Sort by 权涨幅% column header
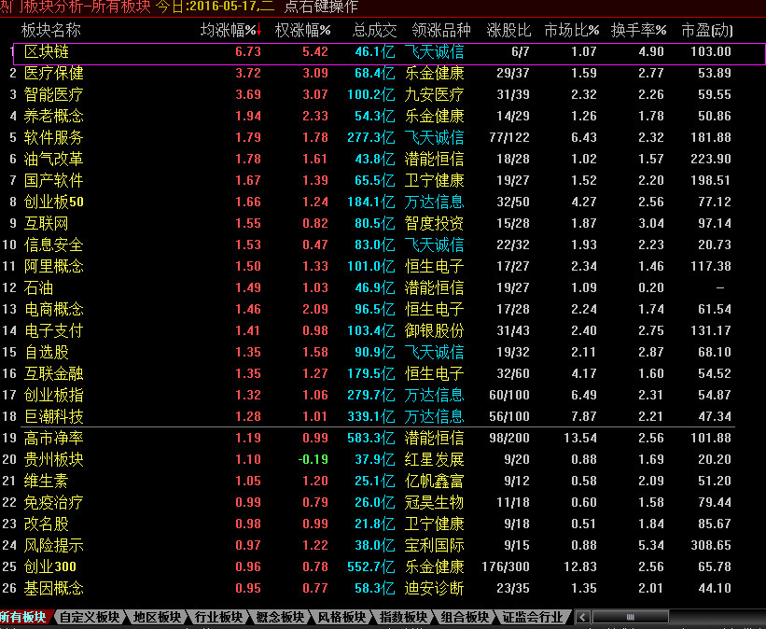The height and width of the screenshot is (629, 766). (303, 30)
